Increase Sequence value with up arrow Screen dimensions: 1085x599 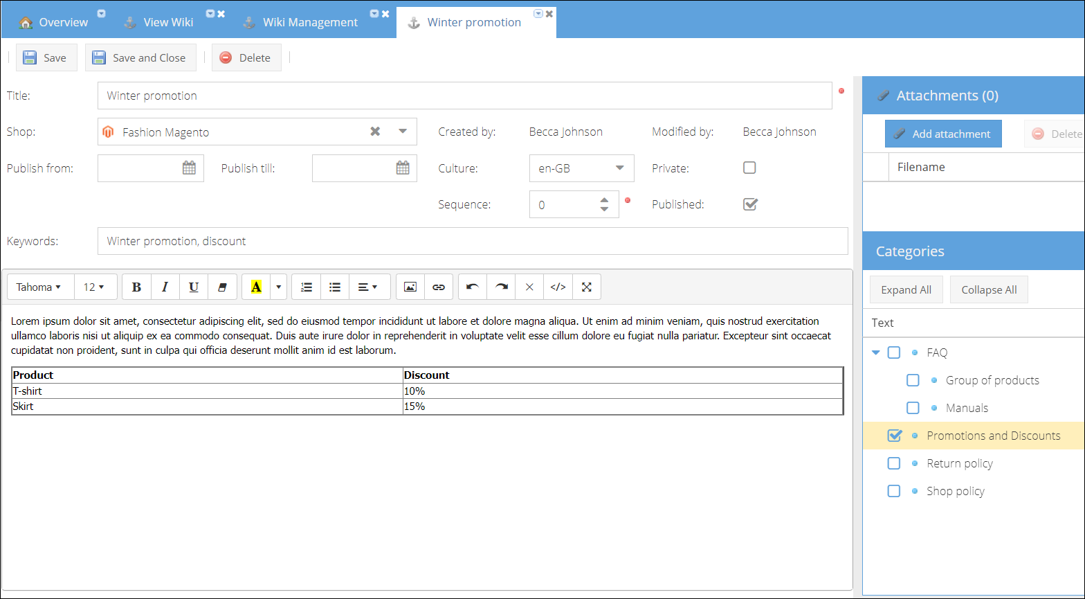604,199
